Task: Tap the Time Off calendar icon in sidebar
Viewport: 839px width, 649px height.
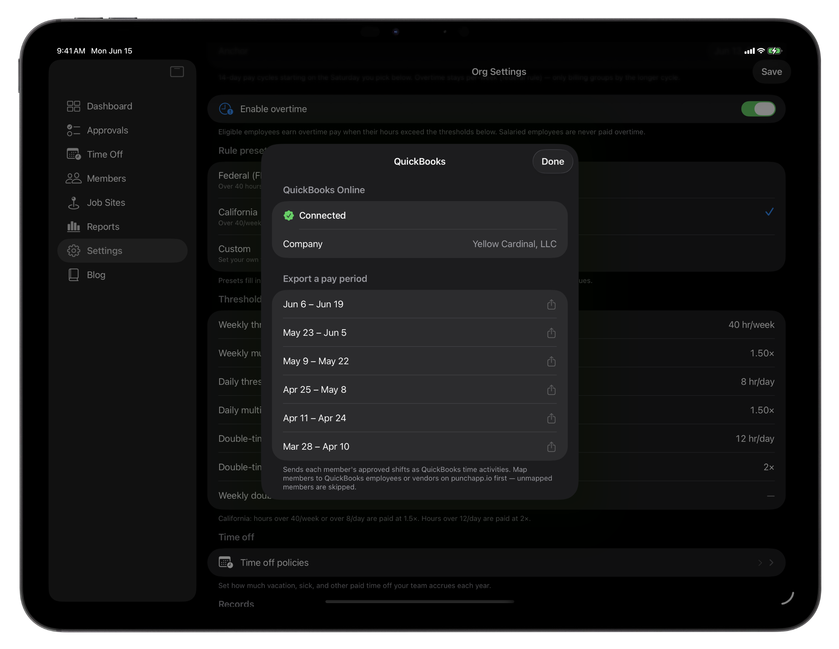Action: click(73, 155)
